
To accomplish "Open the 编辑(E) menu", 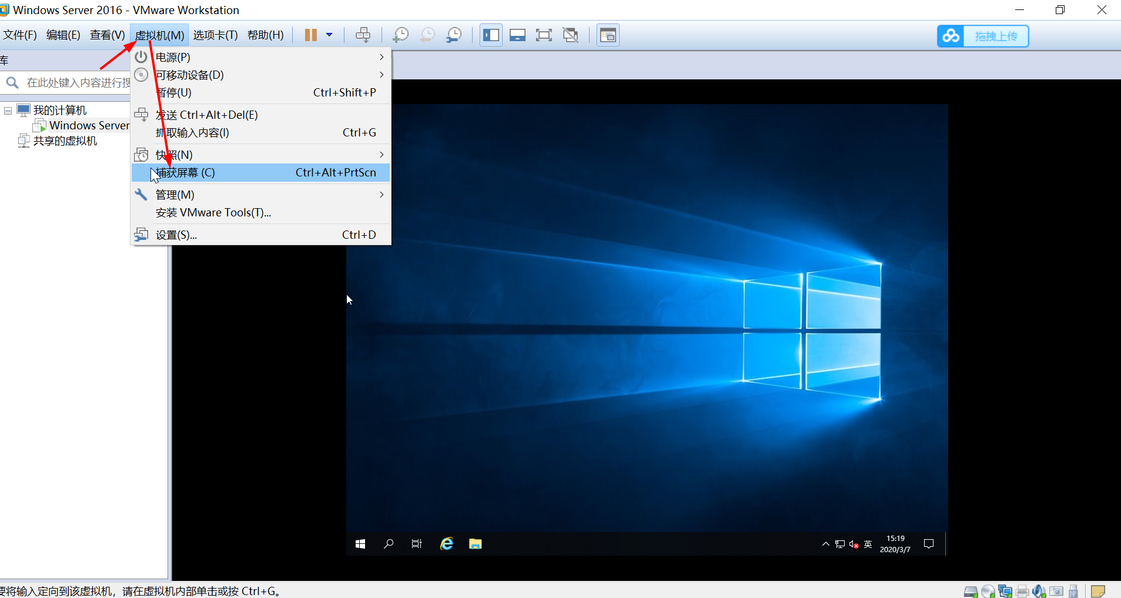I will (63, 35).
